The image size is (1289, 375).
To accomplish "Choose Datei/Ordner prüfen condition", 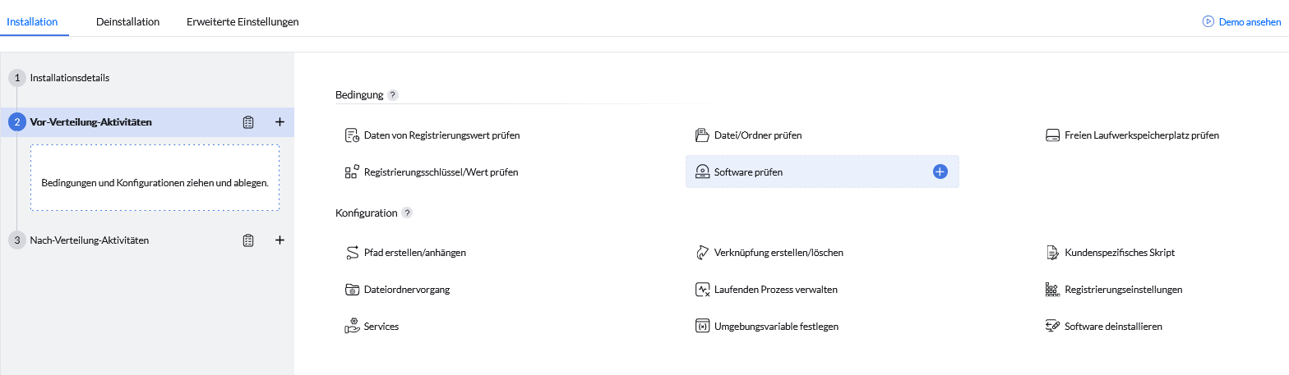I will click(x=757, y=135).
